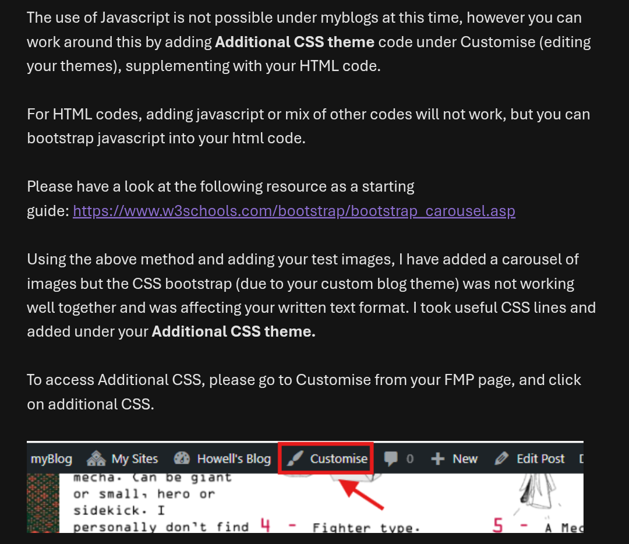Open the w3schools bootstrap carousel link
This screenshot has height=544, width=629.
294,210
